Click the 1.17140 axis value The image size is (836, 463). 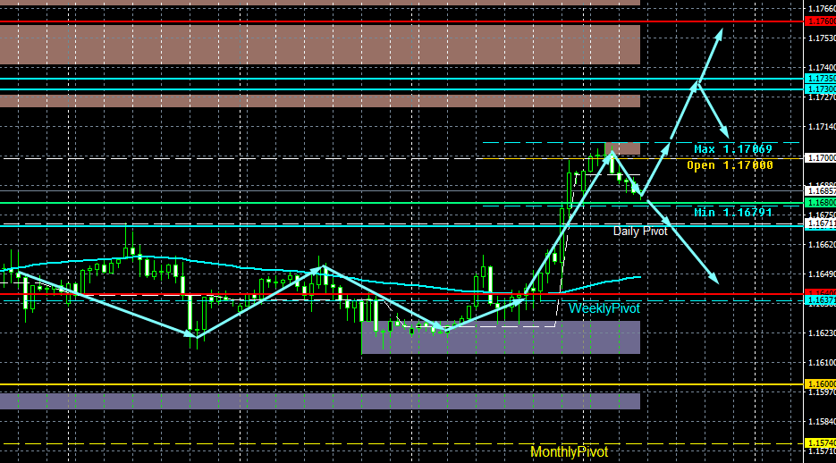822,127
